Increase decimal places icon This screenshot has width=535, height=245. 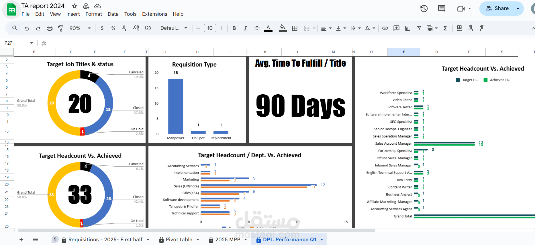(136, 28)
